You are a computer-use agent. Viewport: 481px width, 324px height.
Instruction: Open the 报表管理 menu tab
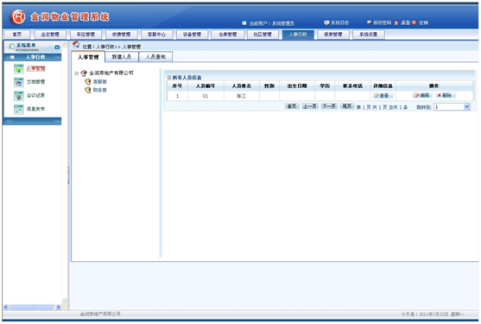pos(333,35)
